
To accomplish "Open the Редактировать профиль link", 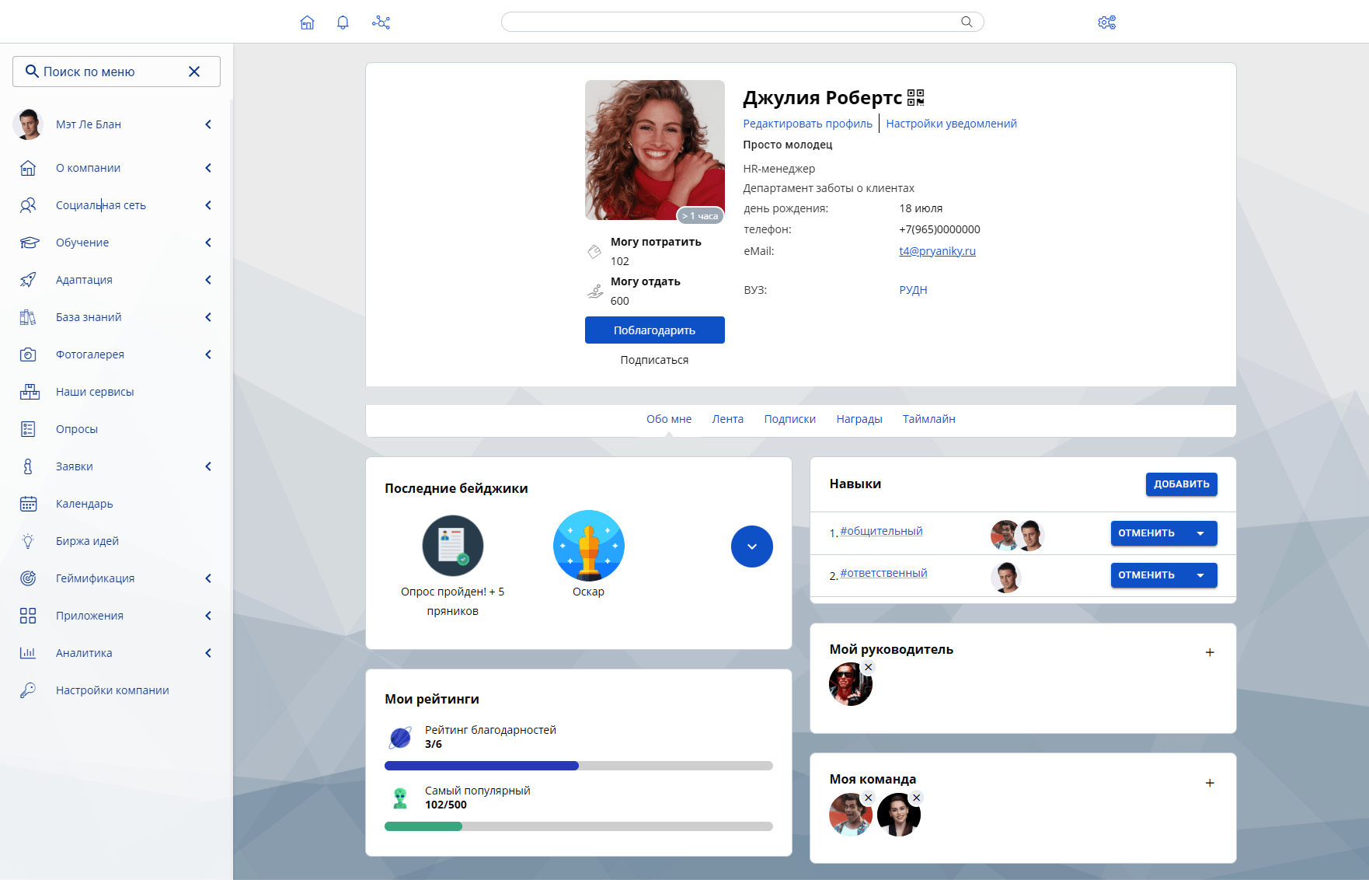I will [x=807, y=124].
